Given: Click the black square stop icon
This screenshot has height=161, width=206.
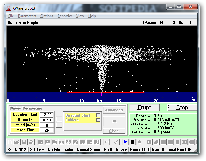Looking at the screenshot, I should [132, 142].
